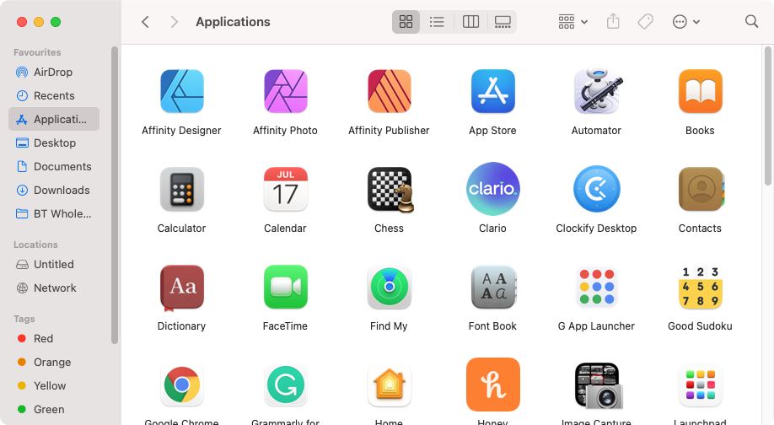774x425 pixels.
Task: Open the More actions dropdown menu
Action: click(x=686, y=22)
